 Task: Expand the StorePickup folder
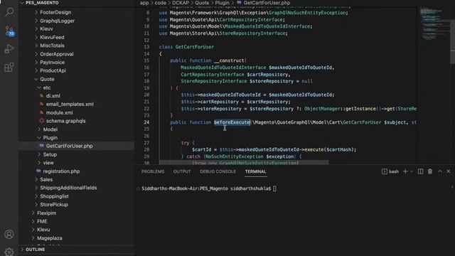point(54,204)
